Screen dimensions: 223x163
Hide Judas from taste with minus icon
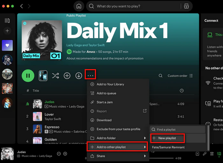tap(59, 154)
